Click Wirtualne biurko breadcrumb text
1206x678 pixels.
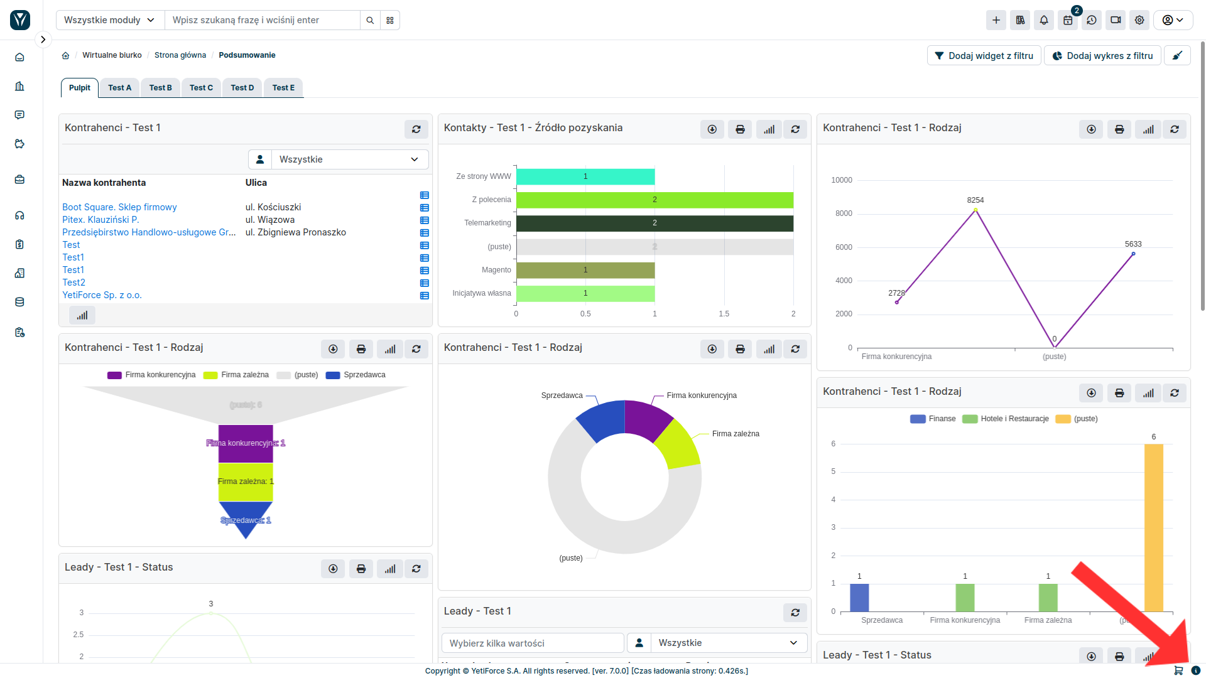(x=112, y=55)
